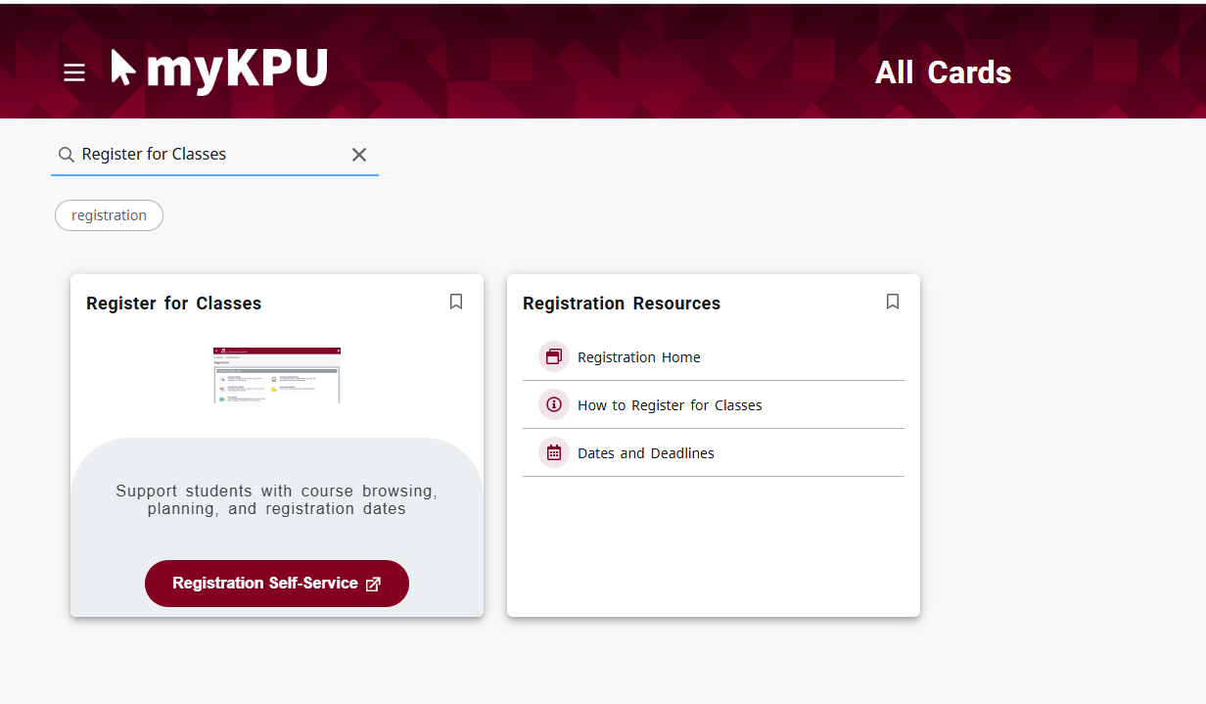Open the Register for Classes screenshot thumbnail
Viewport: 1206px width, 704px height.
click(277, 375)
